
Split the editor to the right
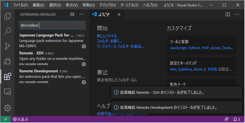(x=228, y=14)
